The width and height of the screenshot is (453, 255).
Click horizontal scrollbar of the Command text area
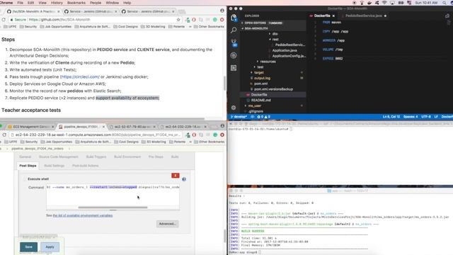(x=113, y=208)
